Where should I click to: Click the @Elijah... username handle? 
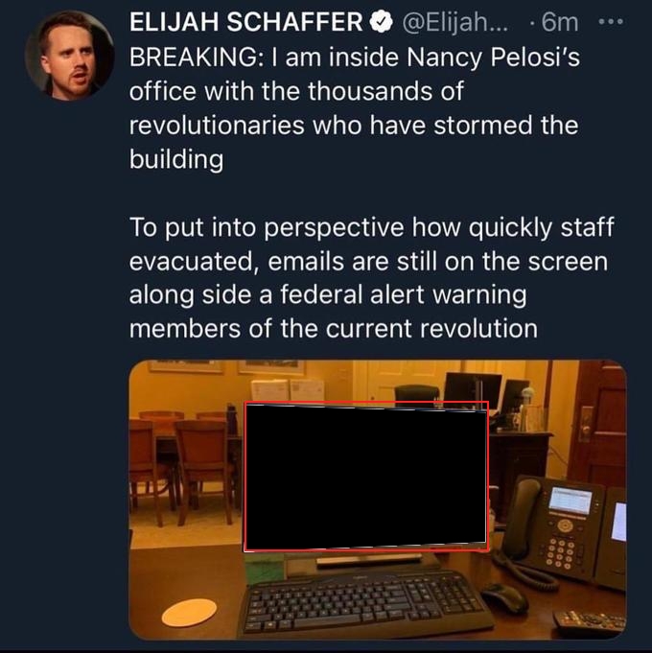[x=454, y=22]
